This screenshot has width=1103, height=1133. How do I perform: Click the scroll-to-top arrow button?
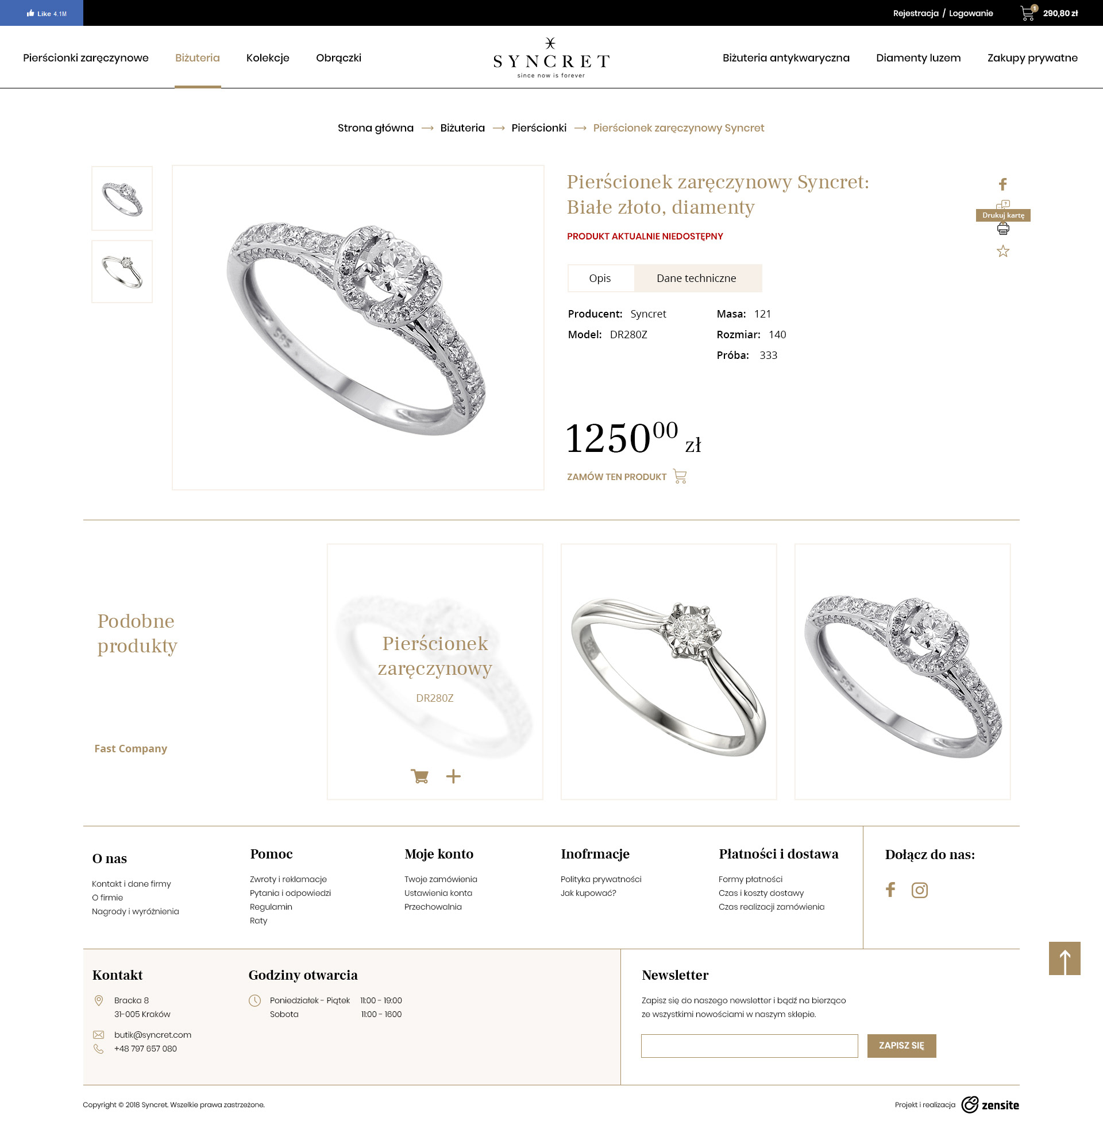click(1064, 958)
